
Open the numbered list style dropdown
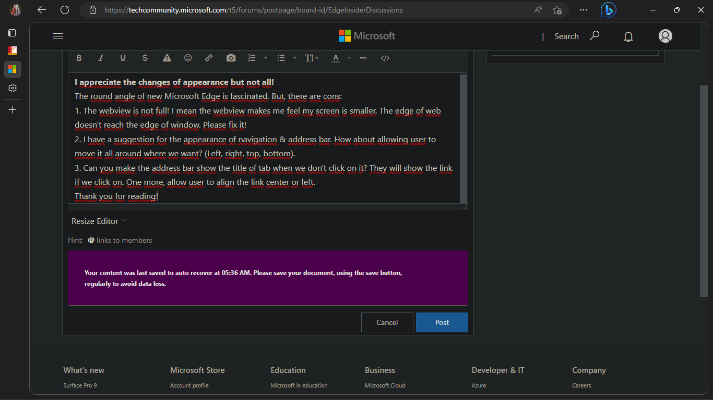pyautogui.click(x=266, y=58)
